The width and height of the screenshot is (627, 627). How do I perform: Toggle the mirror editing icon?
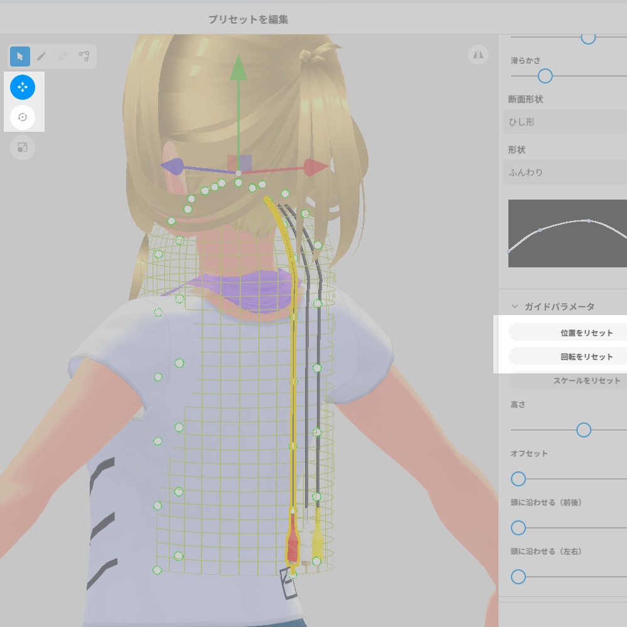[x=478, y=55]
